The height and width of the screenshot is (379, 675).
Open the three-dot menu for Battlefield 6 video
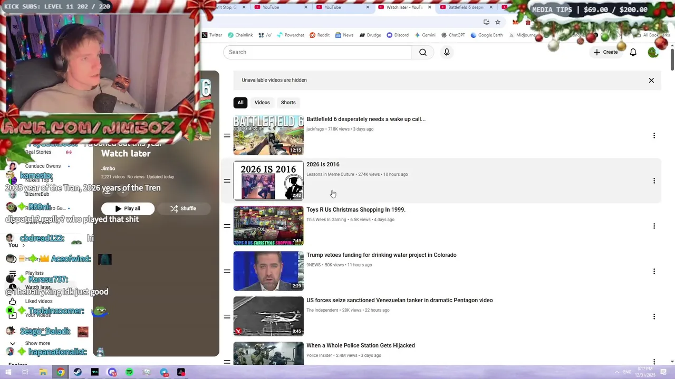(x=654, y=136)
